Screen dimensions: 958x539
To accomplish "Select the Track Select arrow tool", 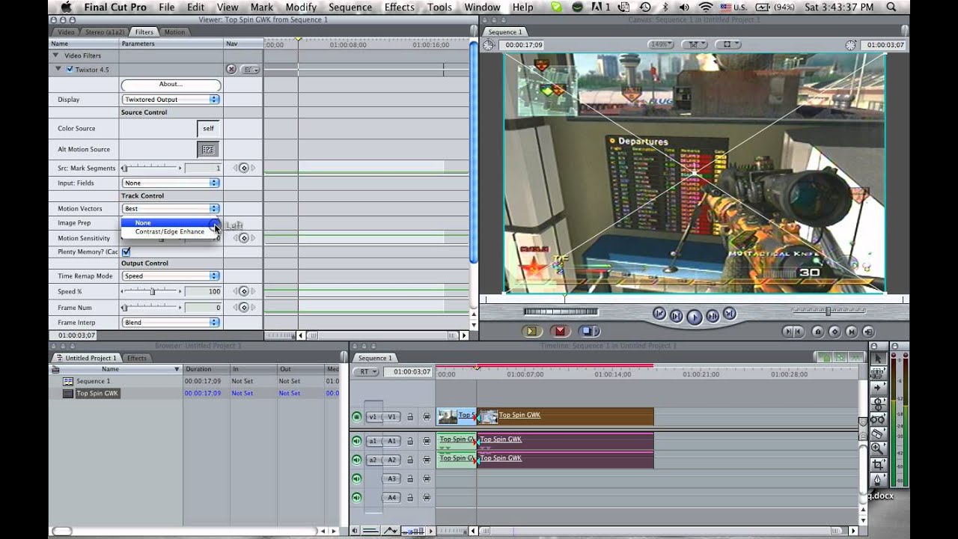I will [878, 388].
